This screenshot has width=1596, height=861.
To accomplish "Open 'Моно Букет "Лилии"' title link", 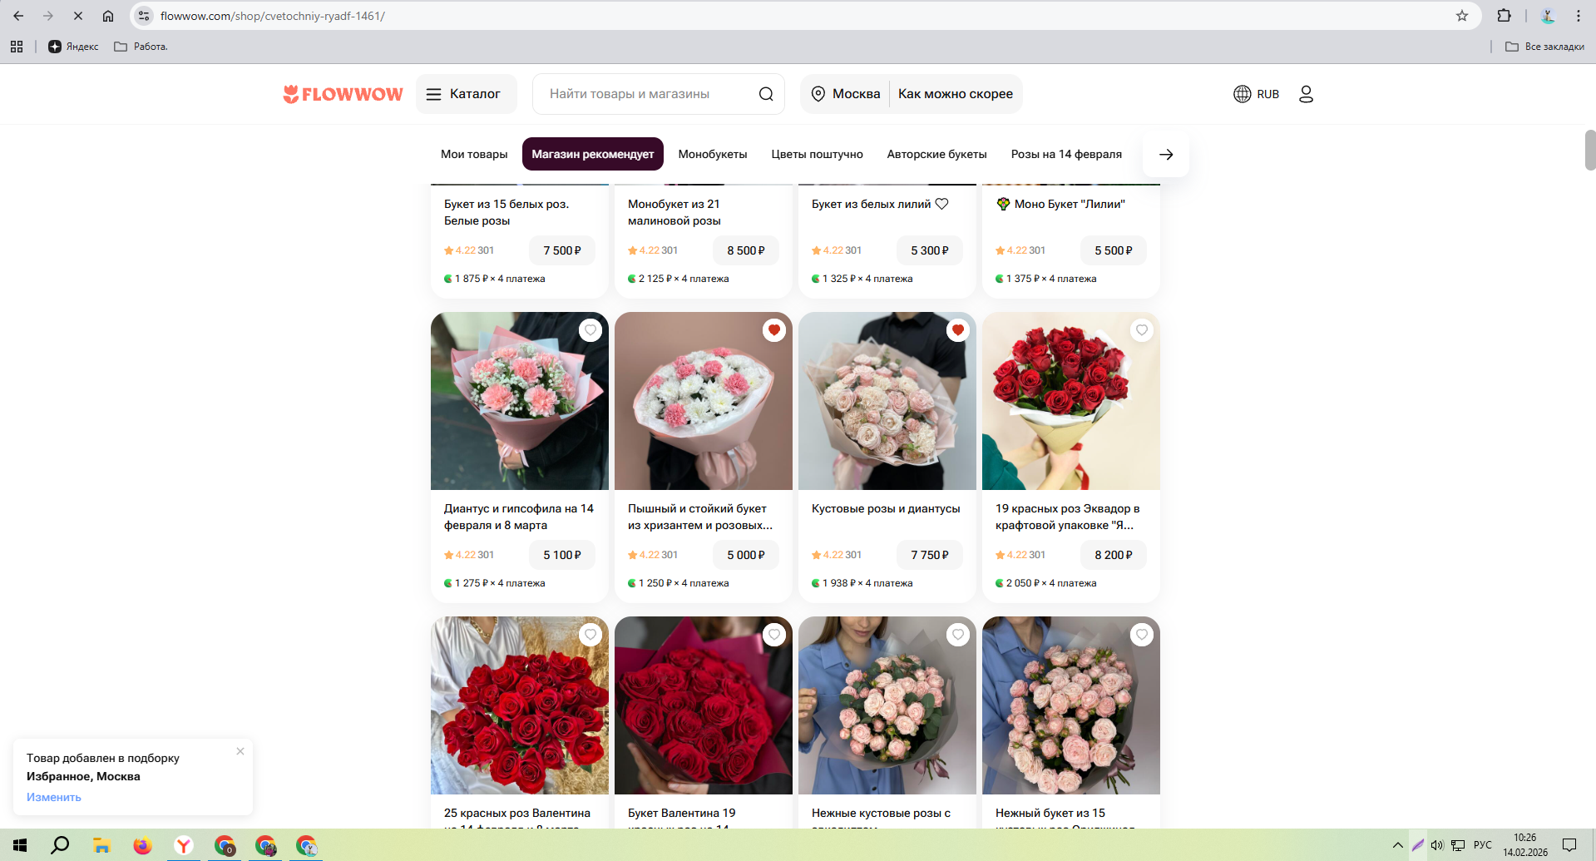I will click(x=1060, y=204).
